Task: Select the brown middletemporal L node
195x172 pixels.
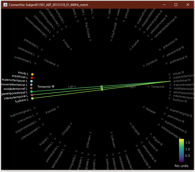Action: tap(31, 88)
